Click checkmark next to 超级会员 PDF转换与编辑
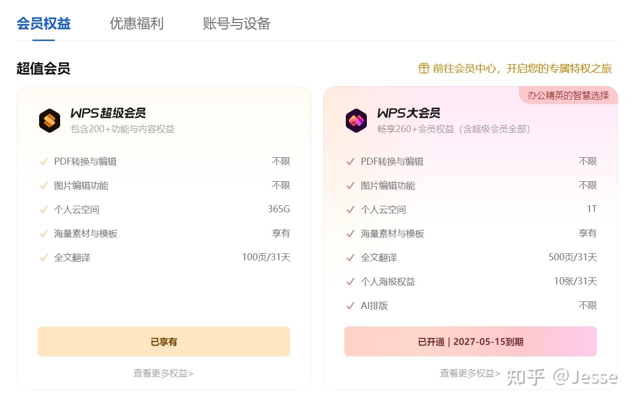 point(44,162)
